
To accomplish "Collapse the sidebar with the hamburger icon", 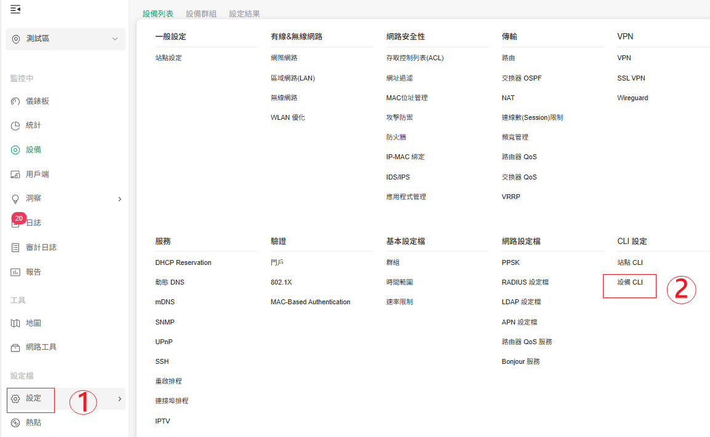I will pos(15,9).
